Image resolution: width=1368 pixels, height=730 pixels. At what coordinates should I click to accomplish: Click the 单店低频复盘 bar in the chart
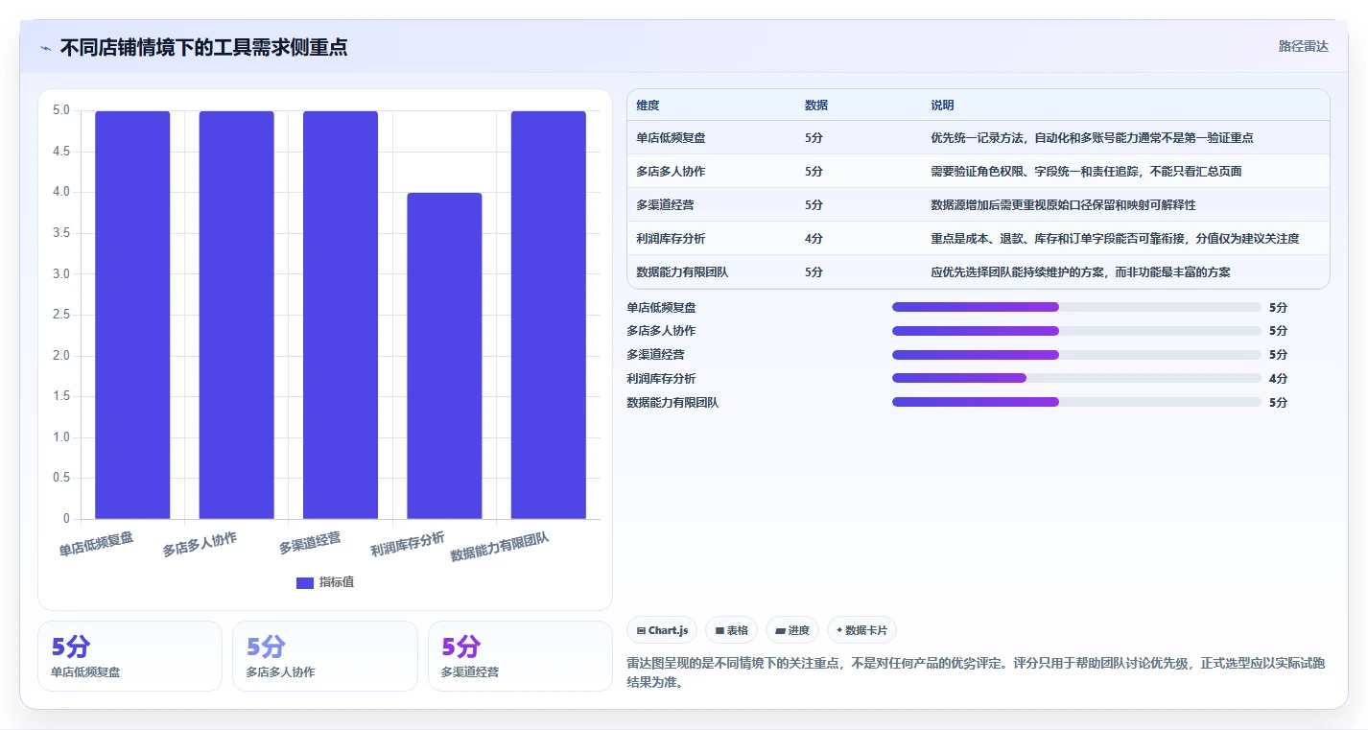pos(132,315)
